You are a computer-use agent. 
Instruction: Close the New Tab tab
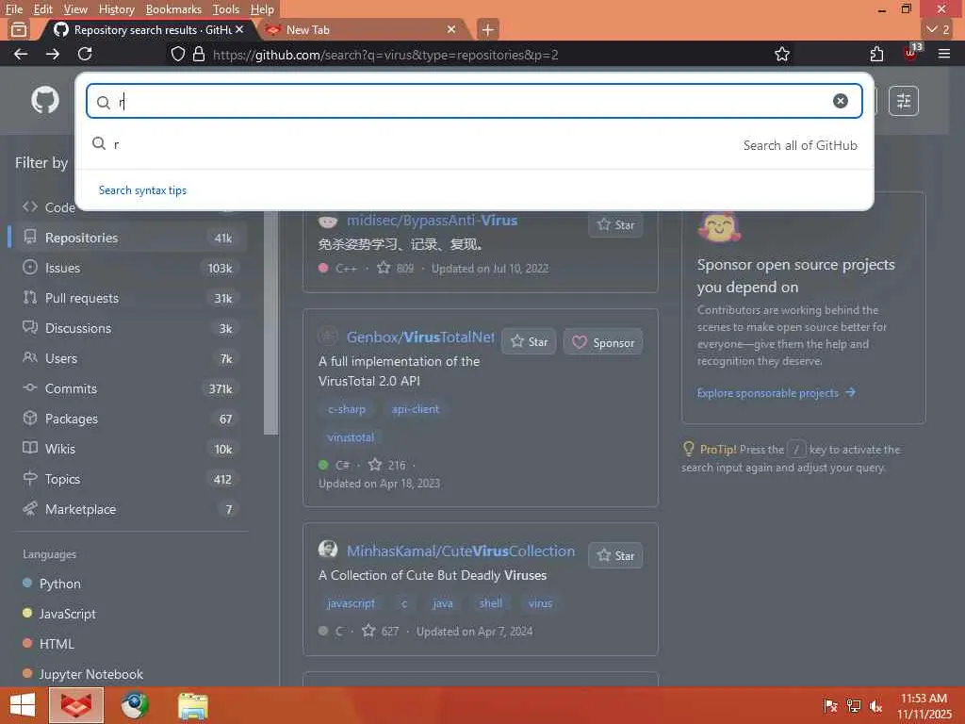point(451,29)
